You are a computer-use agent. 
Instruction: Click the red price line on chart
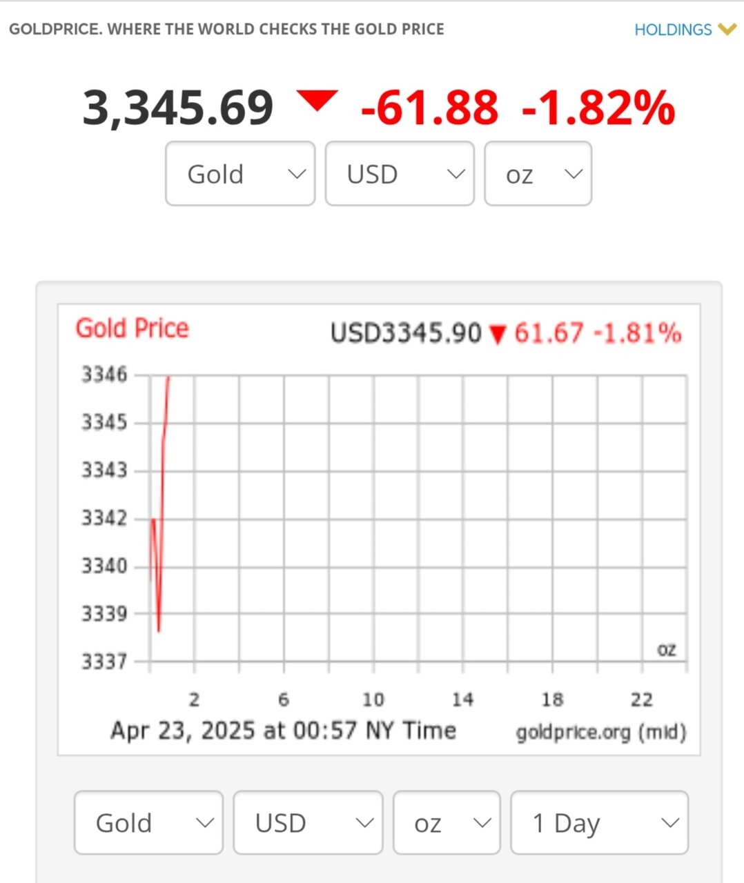point(163,441)
